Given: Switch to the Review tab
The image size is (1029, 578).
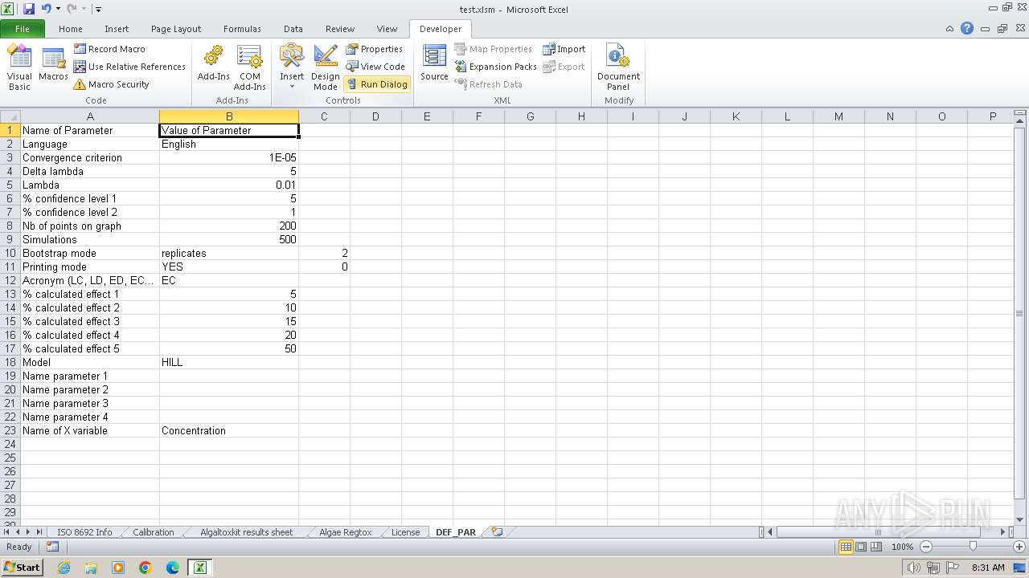Looking at the screenshot, I should click(340, 29).
